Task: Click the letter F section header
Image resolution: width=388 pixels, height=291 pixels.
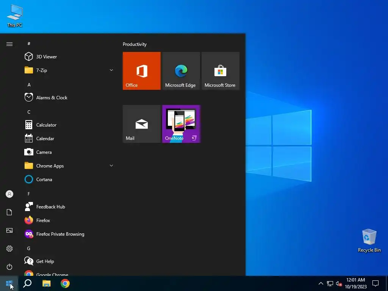Action: click(x=29, y=194)
